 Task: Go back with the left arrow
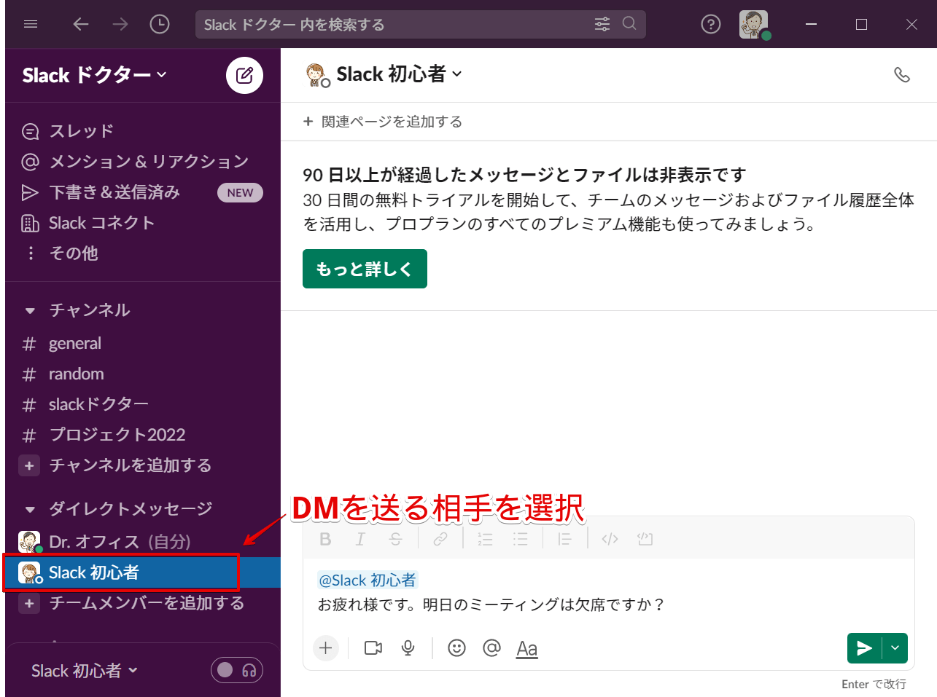tap(80, 24)
